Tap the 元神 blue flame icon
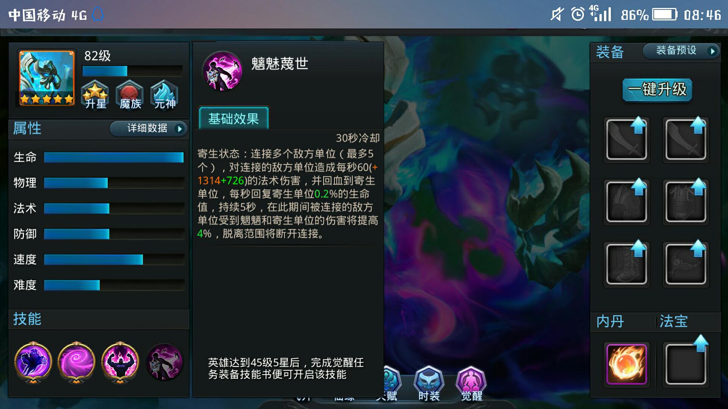 pyautogui.click(x=164, y=95)
